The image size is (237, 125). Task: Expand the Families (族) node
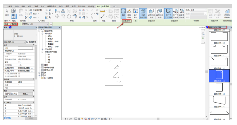pyautogui.click(x=40, y=73)
